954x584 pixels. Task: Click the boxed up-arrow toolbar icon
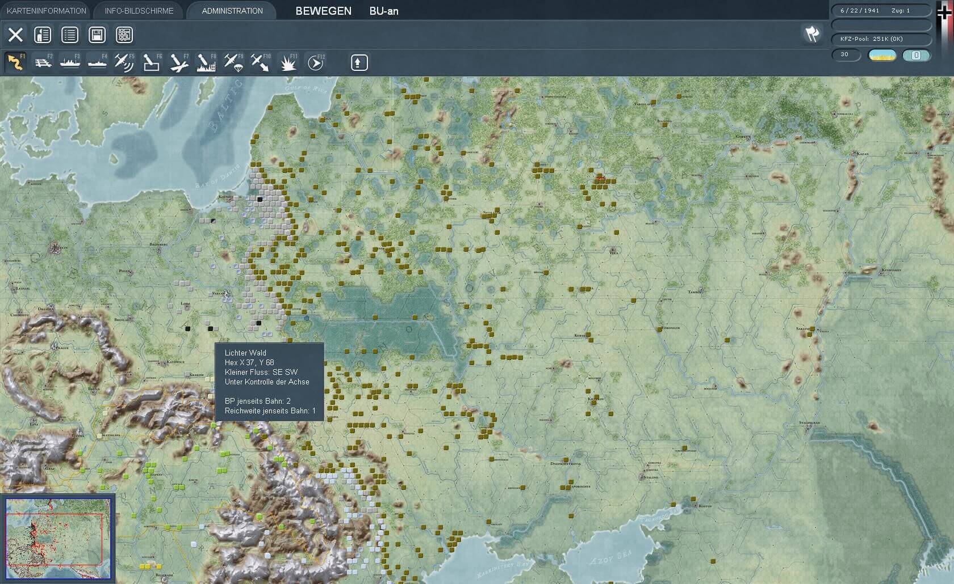pos(359,62)
